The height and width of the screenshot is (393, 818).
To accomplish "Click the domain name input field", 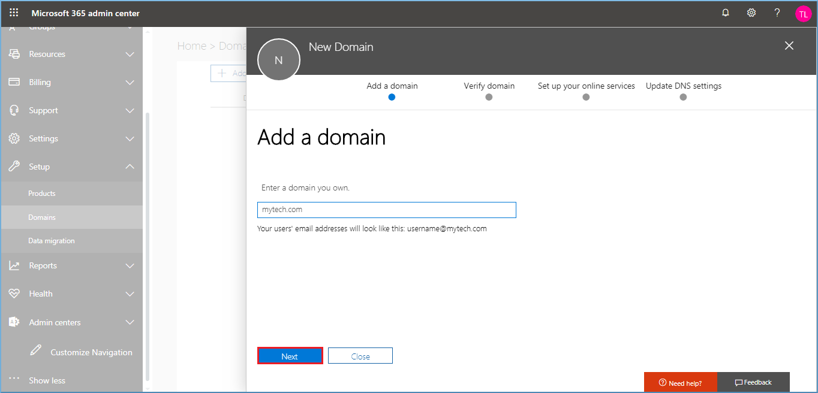I will click(x=387, y=210).
